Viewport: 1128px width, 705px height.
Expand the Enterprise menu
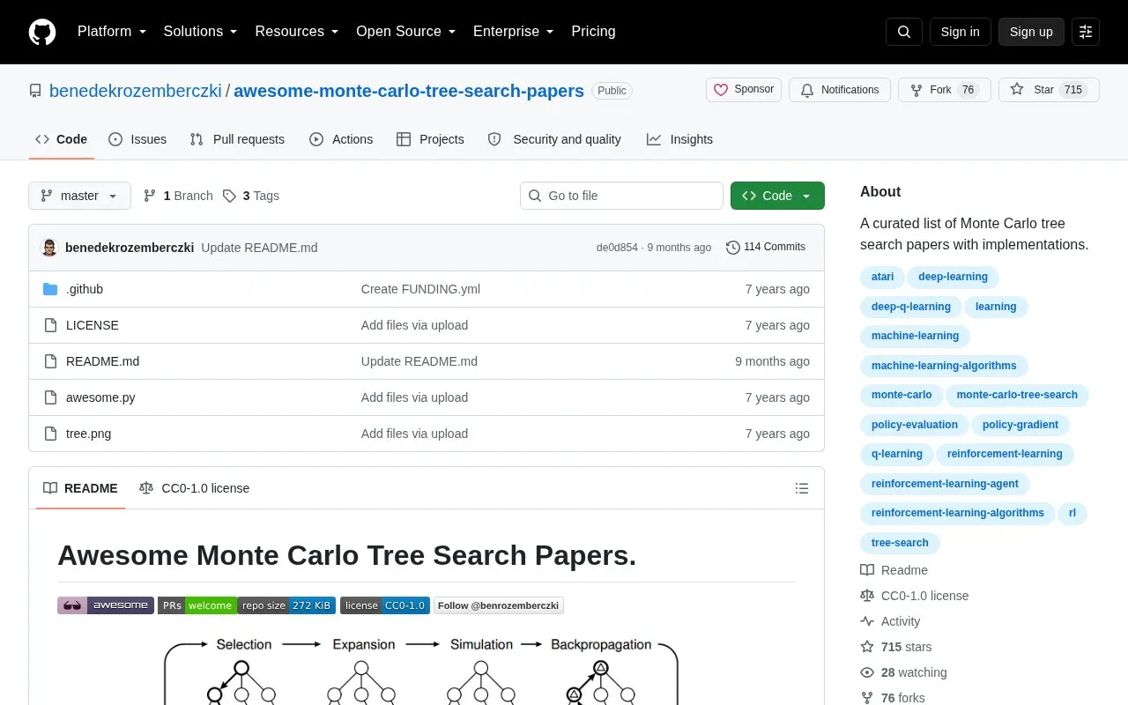pos(514,32)
